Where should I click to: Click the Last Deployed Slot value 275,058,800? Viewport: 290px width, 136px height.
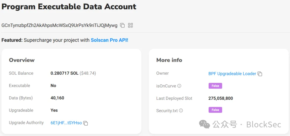click(x=221, y=98)
